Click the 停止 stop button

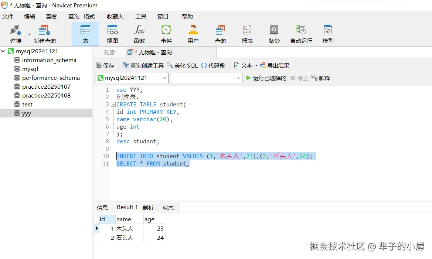(299, 78)
